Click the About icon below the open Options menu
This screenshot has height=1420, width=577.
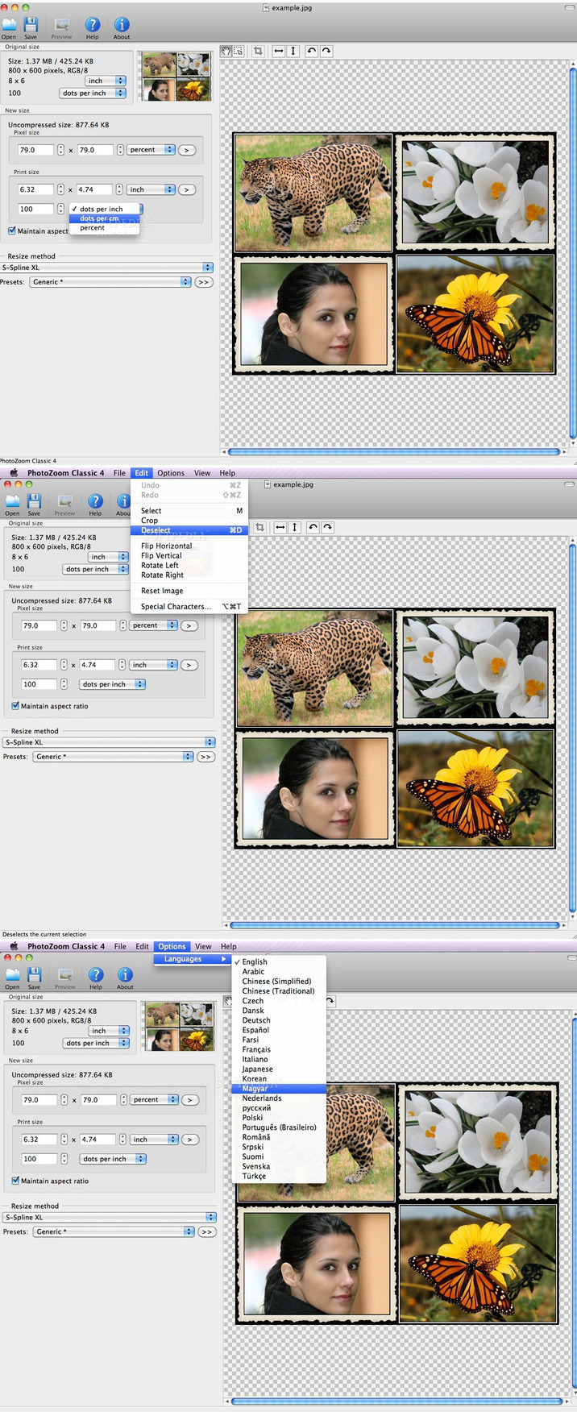pos(125,975)
